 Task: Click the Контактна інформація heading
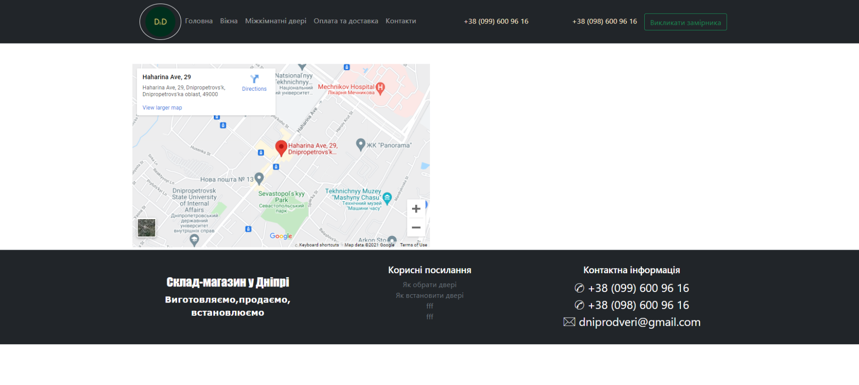[x=631, y=270]
